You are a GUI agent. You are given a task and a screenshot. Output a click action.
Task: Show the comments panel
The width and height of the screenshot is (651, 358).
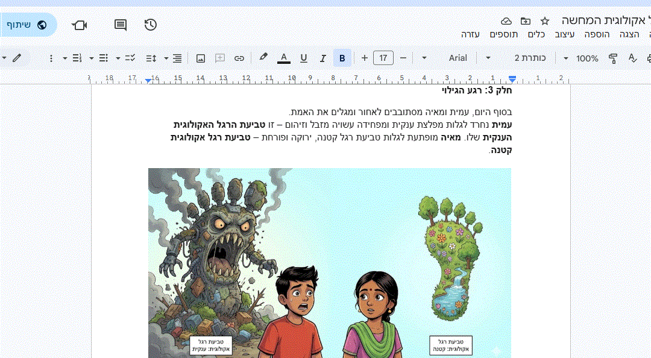pyautogui.click(x=121, y=25)
